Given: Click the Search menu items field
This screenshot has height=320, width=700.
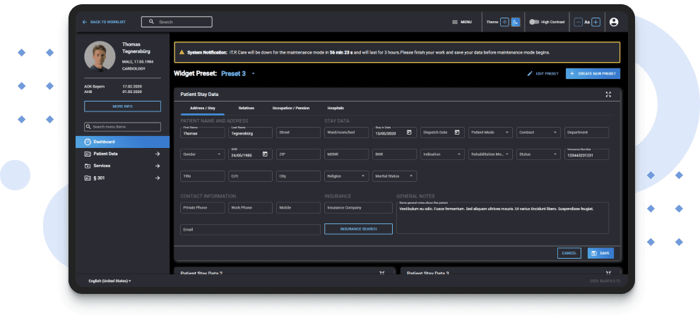Looking at the screenshot, I should [122, 127].
